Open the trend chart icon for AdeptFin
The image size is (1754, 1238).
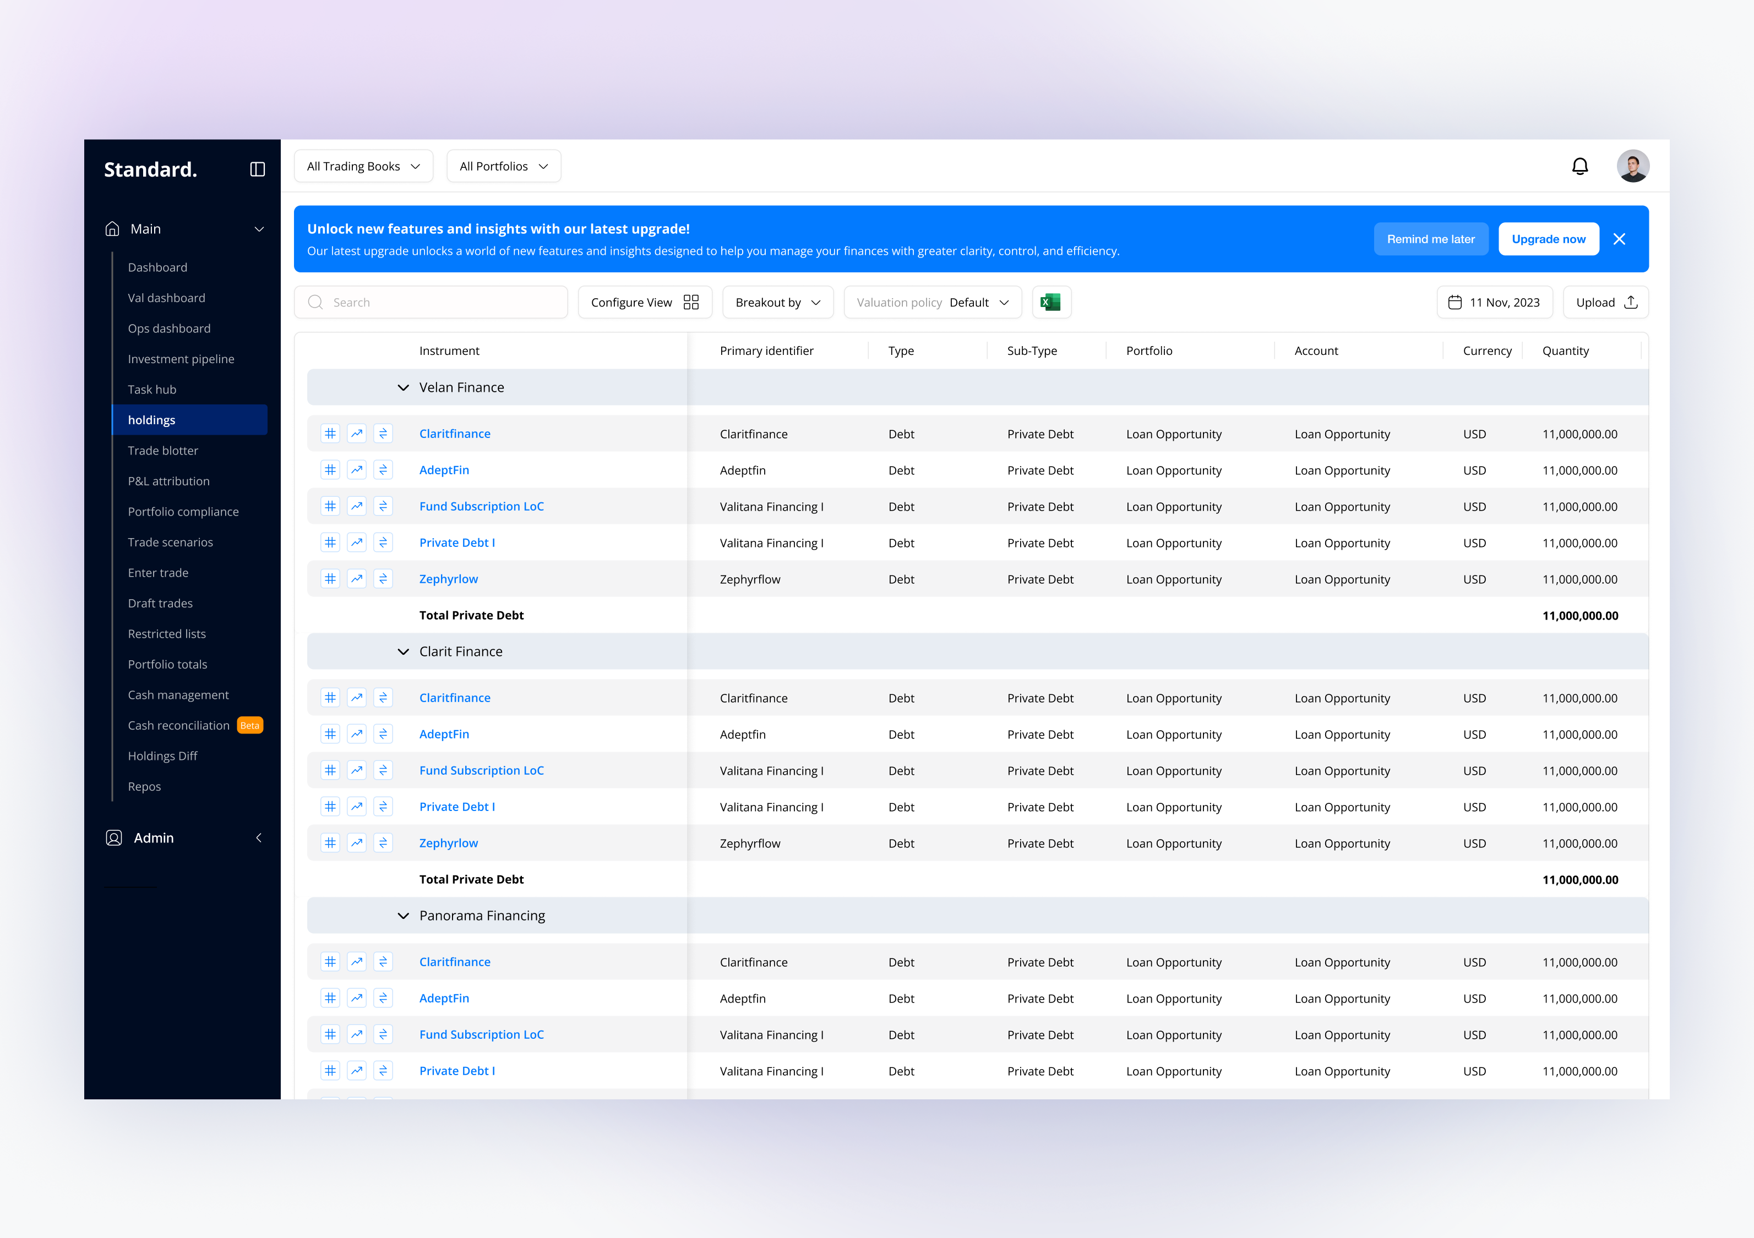[357, 470]
